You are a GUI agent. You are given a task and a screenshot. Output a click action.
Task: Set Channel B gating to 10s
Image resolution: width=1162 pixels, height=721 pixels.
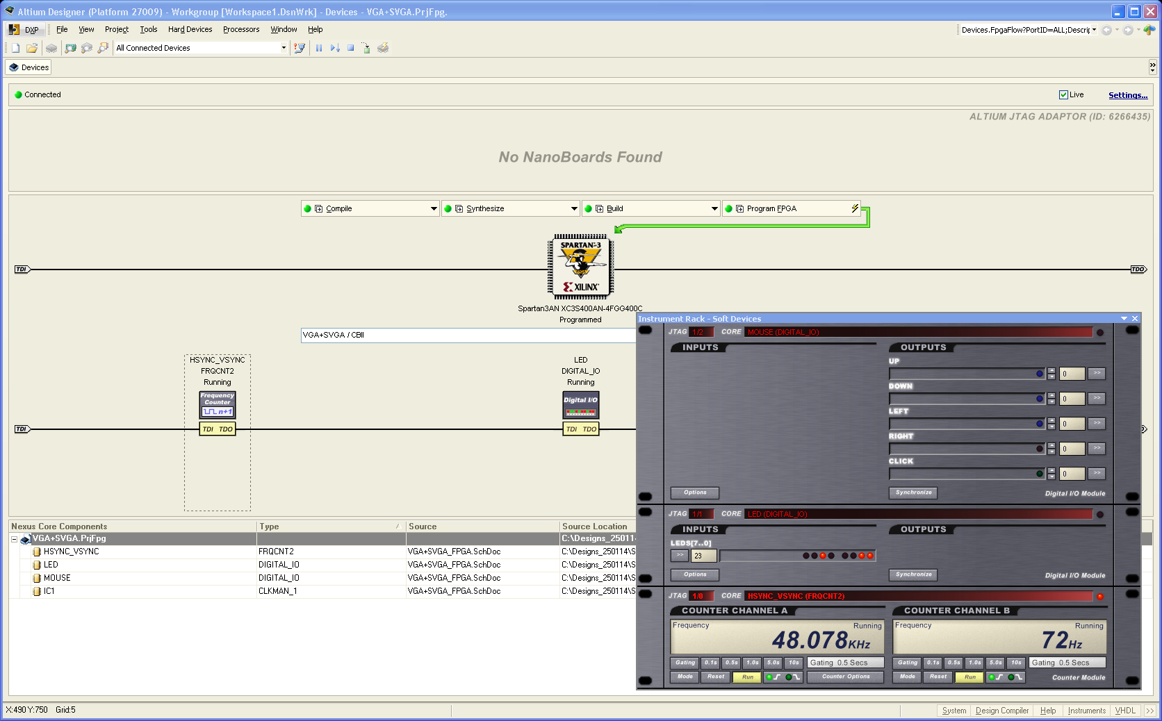coord(1016,663)
